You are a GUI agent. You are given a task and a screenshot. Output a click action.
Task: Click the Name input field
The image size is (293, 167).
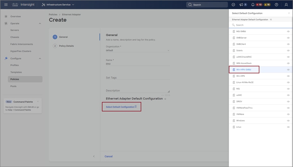[x=138, y=64]
